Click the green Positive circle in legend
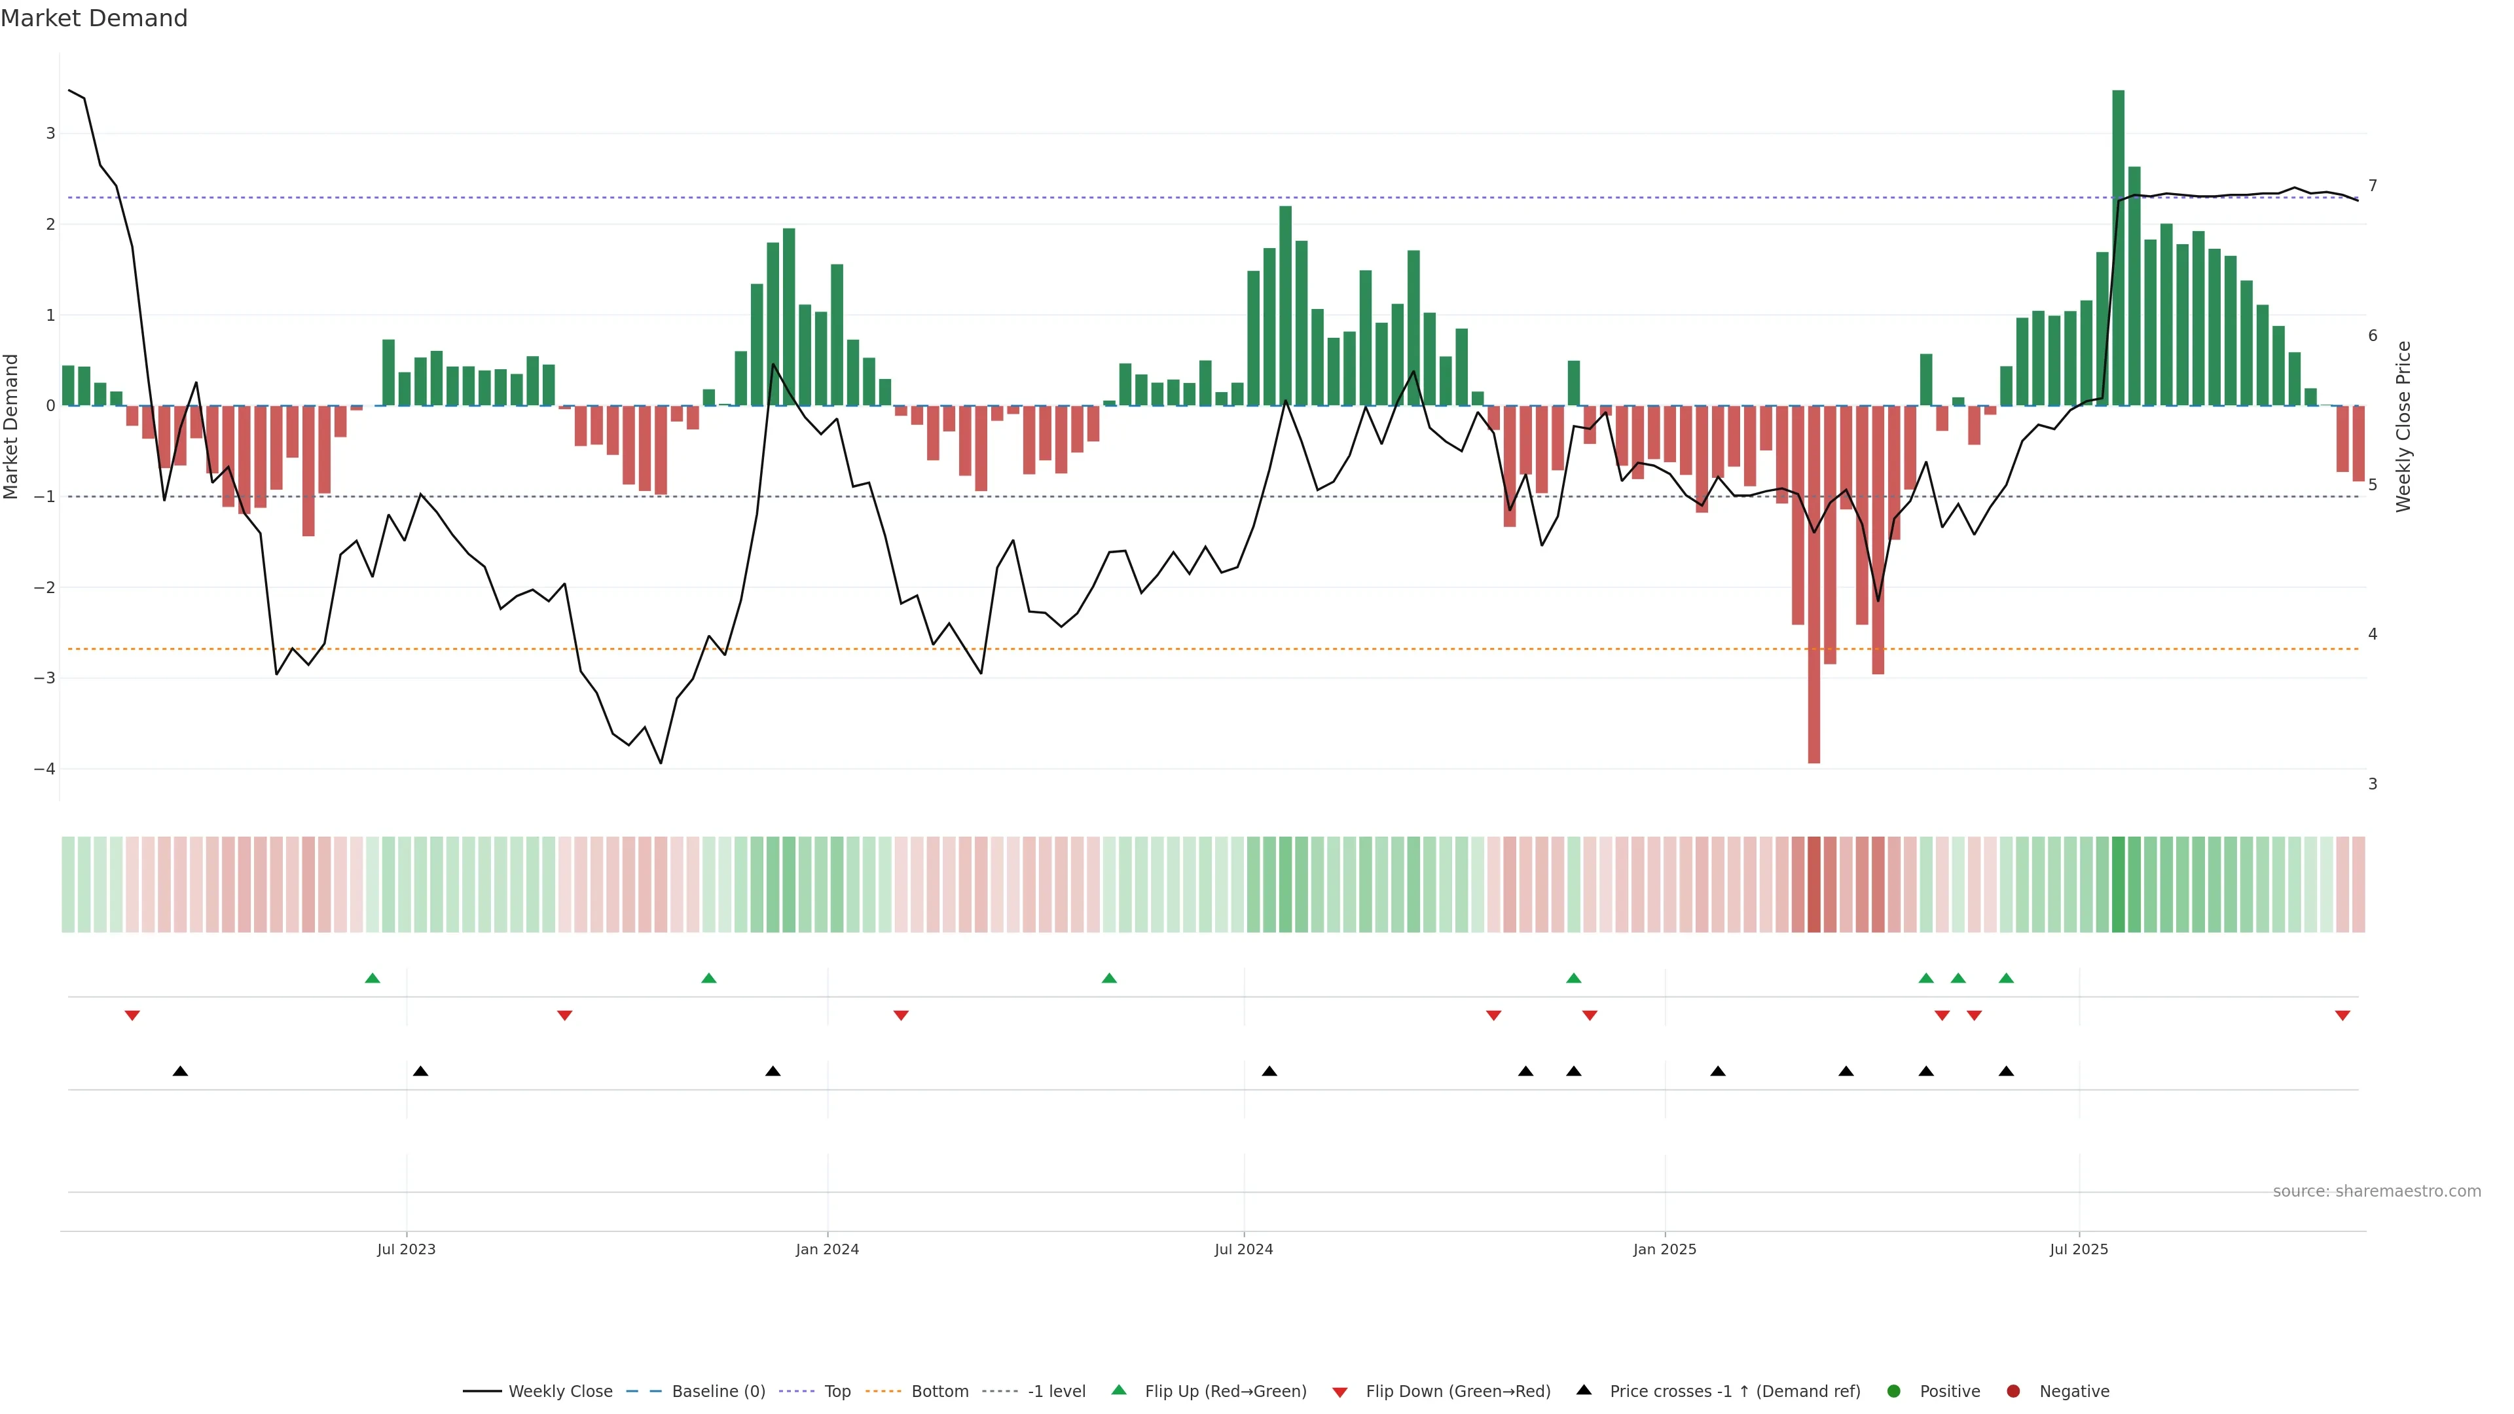 (x=1894, y=1390)
